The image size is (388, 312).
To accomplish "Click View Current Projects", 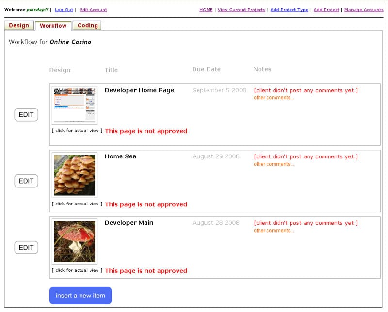I will (x=241, y=9).
